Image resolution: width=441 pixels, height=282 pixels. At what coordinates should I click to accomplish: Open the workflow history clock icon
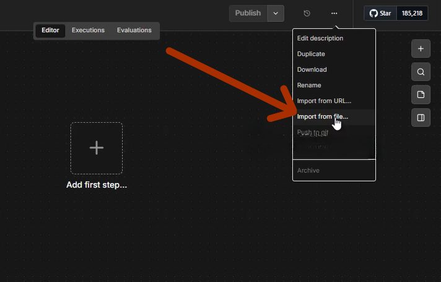click(307, 13)
